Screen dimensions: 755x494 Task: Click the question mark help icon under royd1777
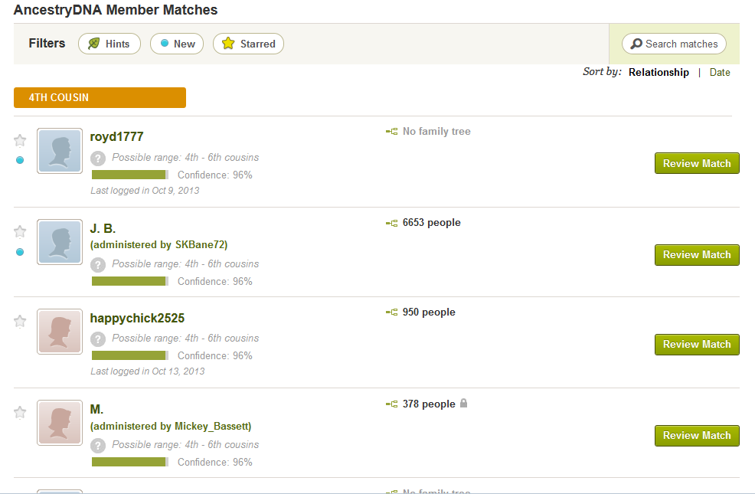(98, 158)
